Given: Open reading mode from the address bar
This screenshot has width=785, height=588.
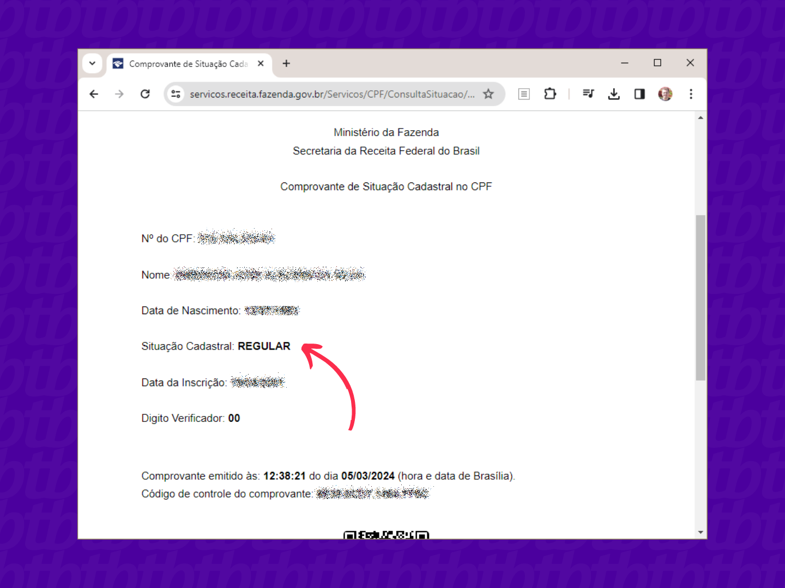Looking at the screenshot, I should tap(523, 94).
